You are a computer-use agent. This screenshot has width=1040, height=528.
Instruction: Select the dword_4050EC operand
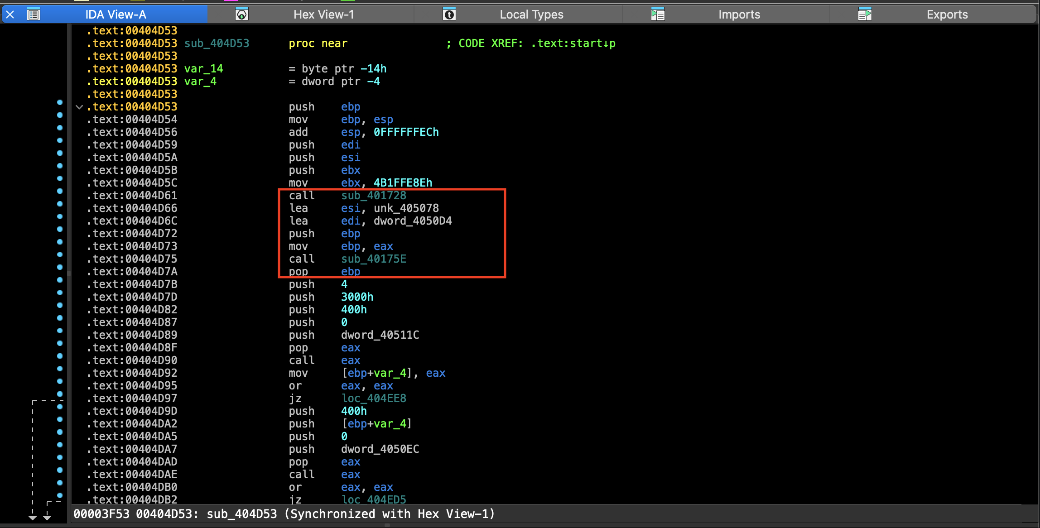pyautogui.click(x=380, y=449)
